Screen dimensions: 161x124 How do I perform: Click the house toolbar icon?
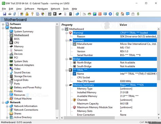[x=122, y=14]
